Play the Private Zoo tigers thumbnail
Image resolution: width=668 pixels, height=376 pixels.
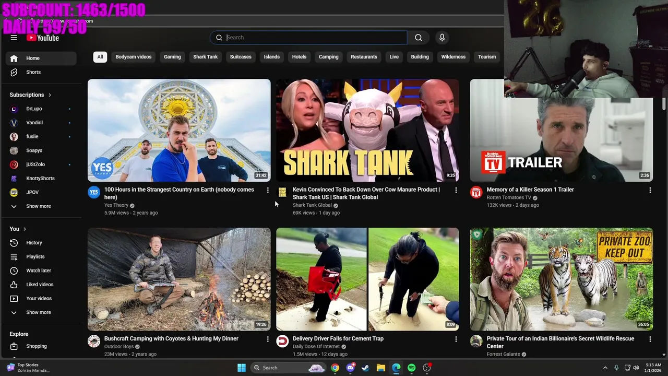pos(561,279)
